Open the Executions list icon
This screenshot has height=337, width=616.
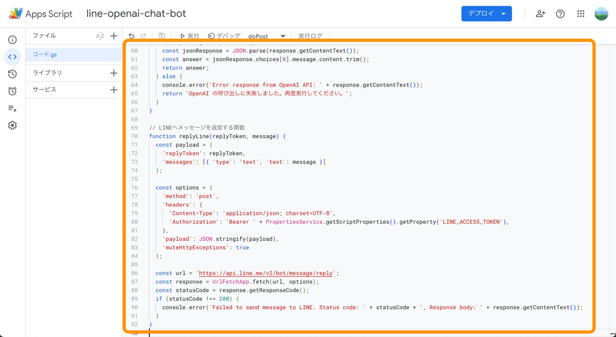point(12,108)
